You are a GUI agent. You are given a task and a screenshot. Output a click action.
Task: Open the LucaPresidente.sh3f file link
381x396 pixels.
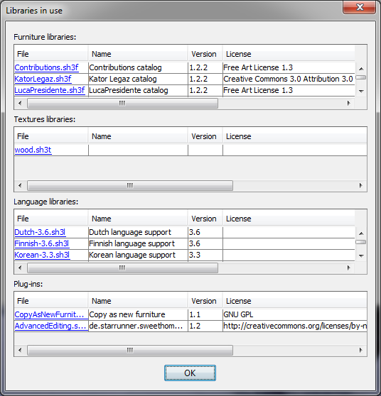(x=50, y=90)
